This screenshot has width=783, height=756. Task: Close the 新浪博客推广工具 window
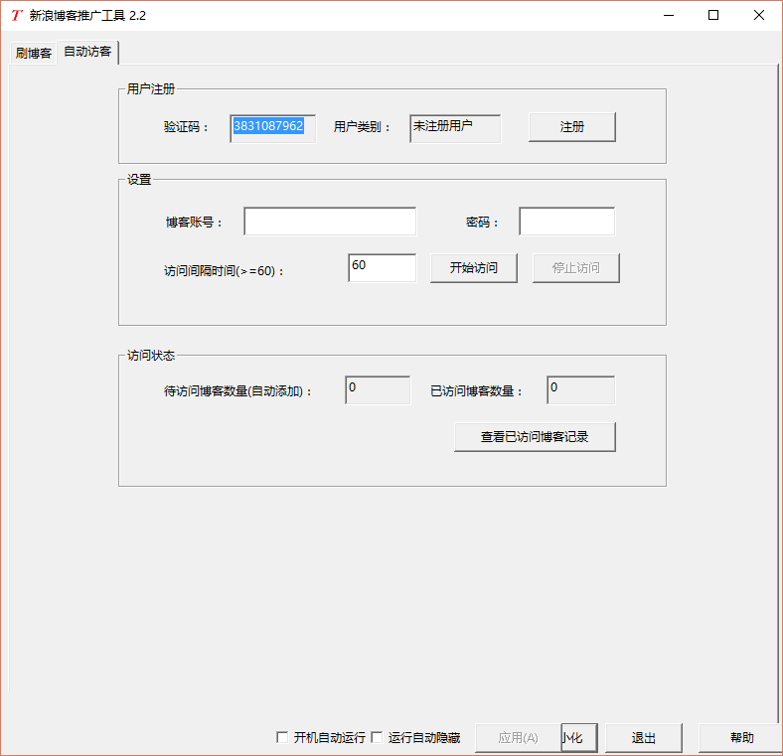point(759,16)
